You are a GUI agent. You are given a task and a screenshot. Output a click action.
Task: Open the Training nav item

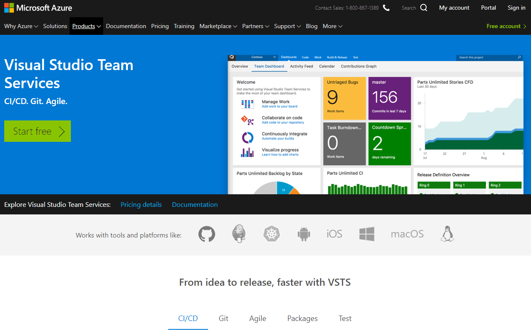184,26
